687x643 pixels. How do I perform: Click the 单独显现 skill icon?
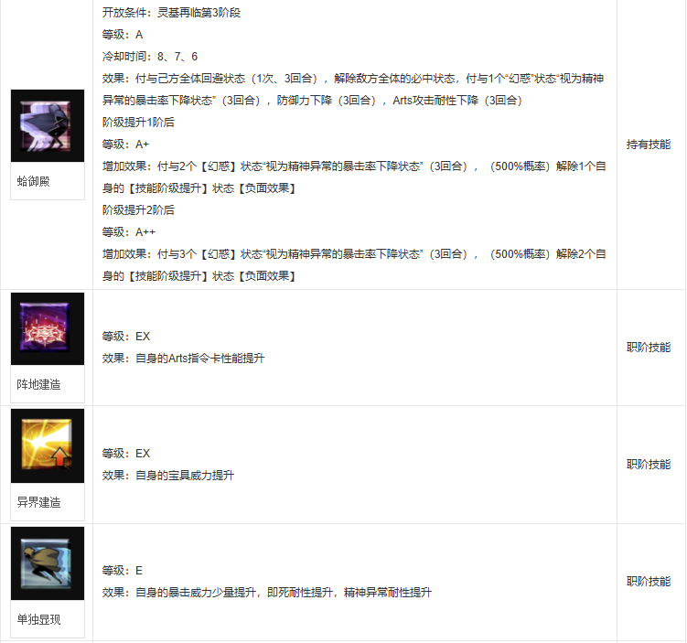point(48,563)
